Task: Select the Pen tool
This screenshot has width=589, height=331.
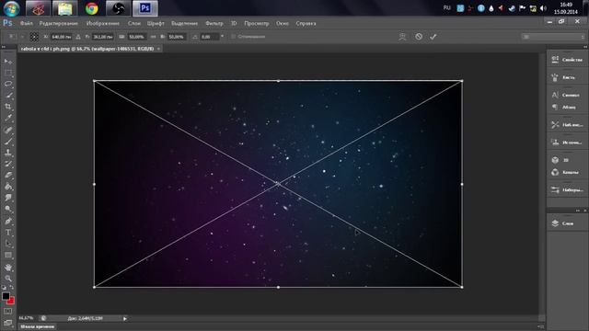Action: tap(8, 221)
